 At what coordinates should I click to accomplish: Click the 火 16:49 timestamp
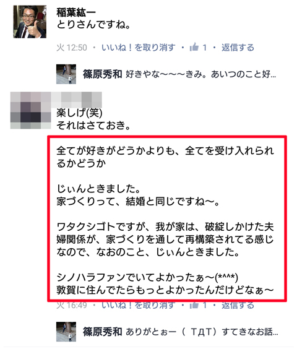72,305
